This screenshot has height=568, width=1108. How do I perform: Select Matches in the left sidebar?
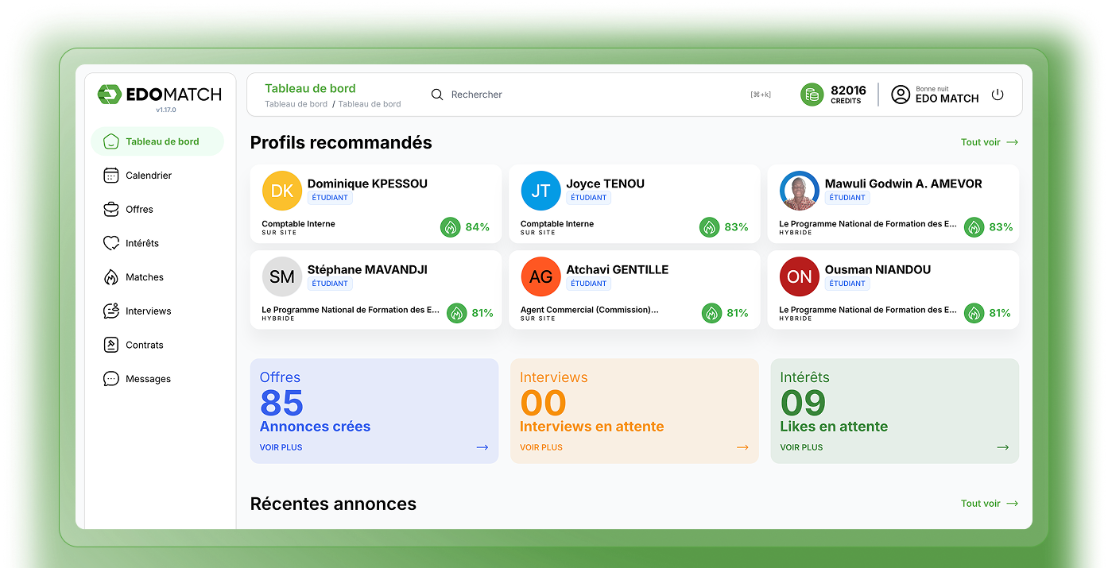click(x=145, y=276)
